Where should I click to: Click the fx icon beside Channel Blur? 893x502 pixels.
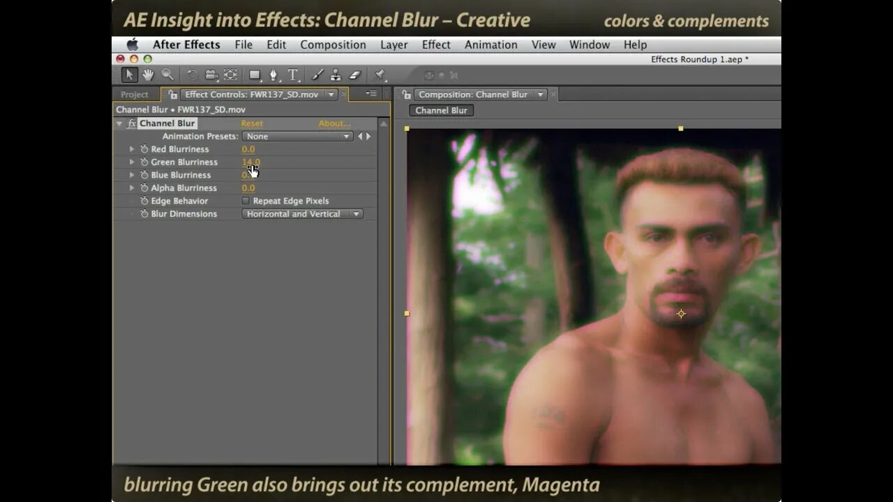coord(132,123)
